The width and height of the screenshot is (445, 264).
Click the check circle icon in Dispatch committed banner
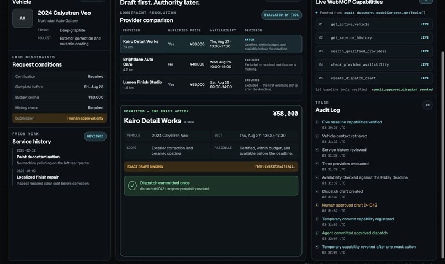[133, 186]
